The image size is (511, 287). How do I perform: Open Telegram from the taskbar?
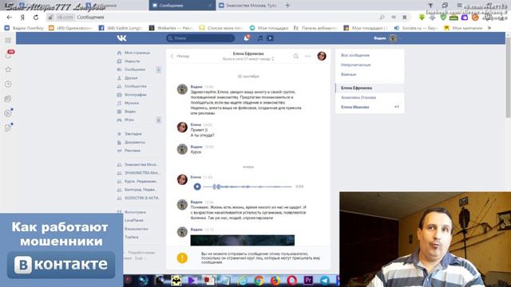(325, 280)
